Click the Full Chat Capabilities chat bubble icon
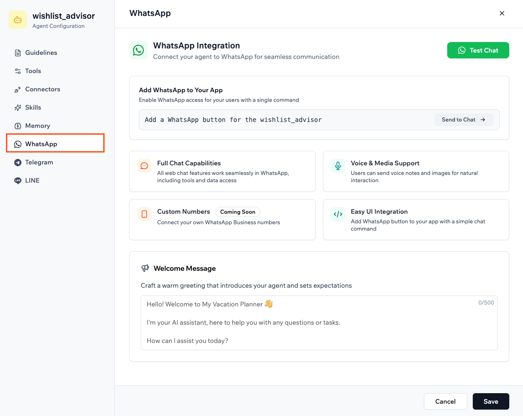 coord(144,166)
